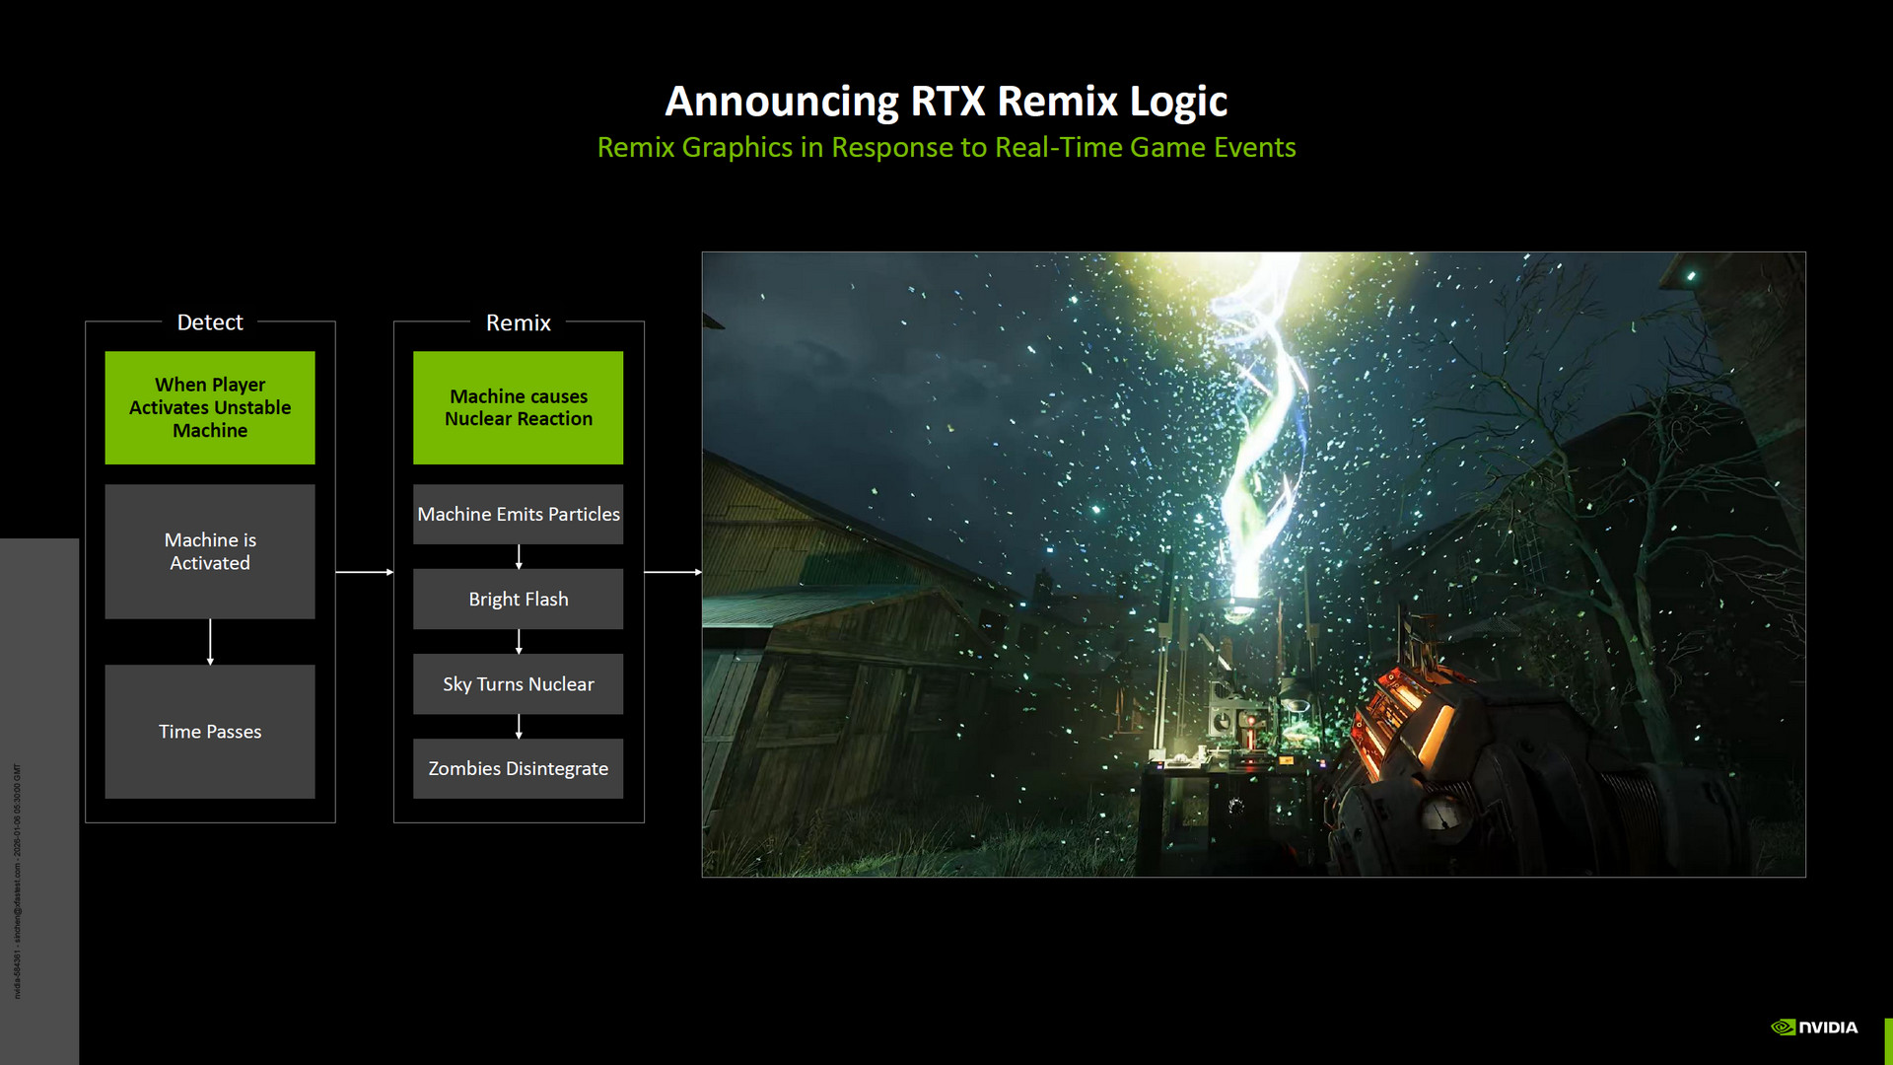
Task: Click the 'Zombies Disintegrate' step
Action: pyautogui.click(x=518, y=768)
